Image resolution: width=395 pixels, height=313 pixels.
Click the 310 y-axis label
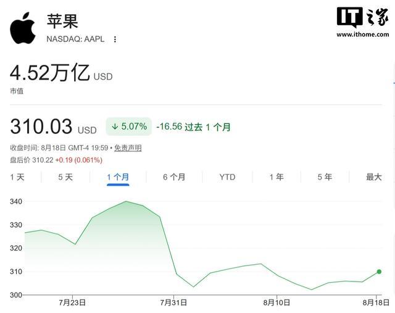16,272
